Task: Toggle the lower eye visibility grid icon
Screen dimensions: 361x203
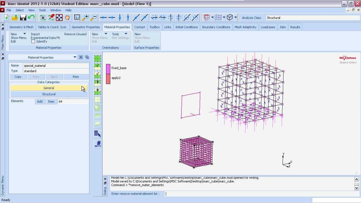Action: point(98,91)
